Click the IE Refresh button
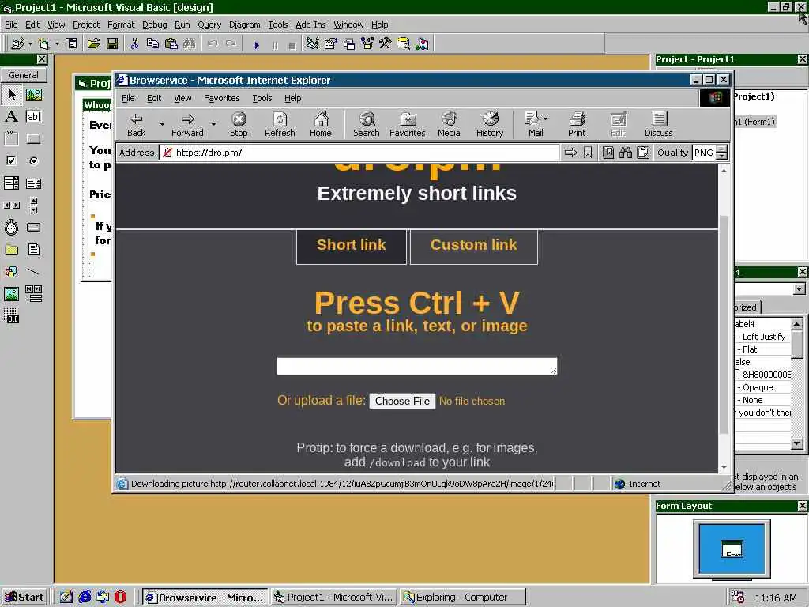Screen dimensions: 809x607 pyautogui.click(x=280, y=124)
